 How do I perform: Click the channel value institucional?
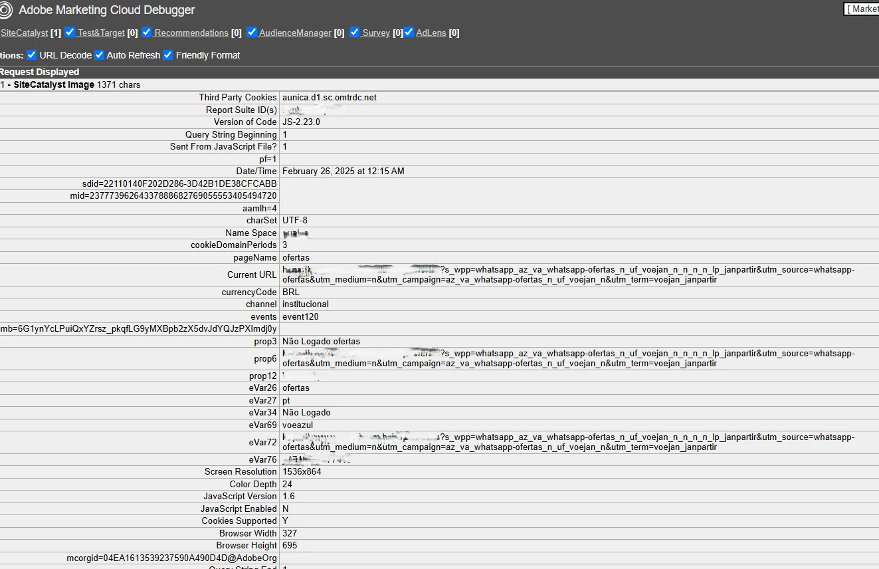pyautogui.click(x=306, y=304)
